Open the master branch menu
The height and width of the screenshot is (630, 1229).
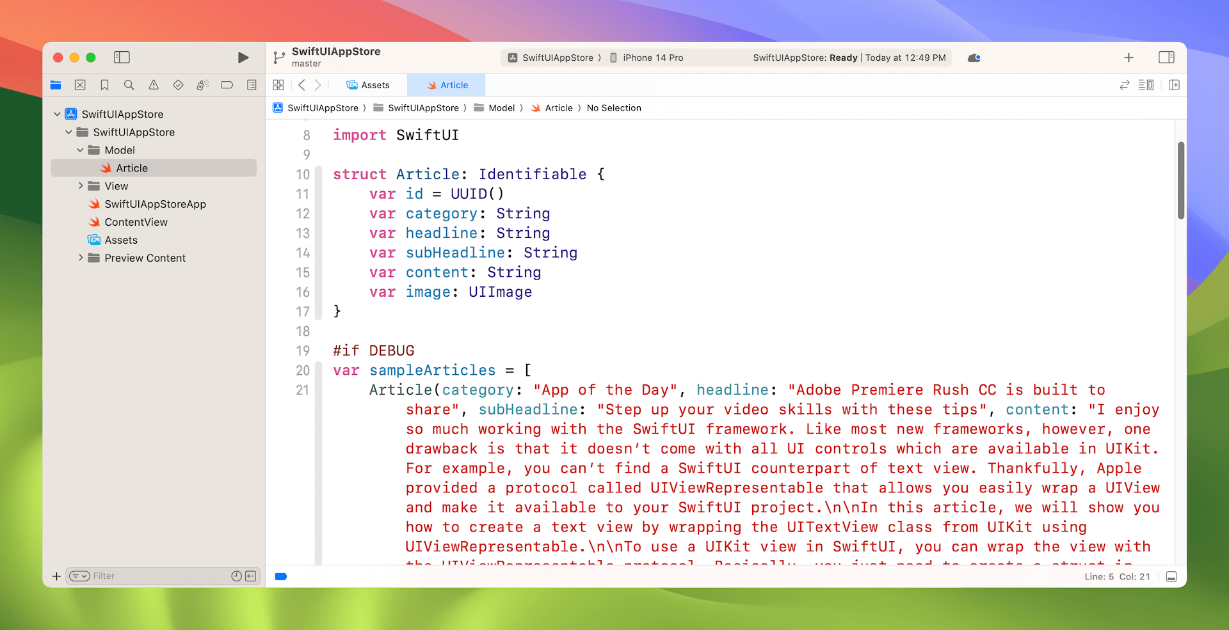click(306, 63)
